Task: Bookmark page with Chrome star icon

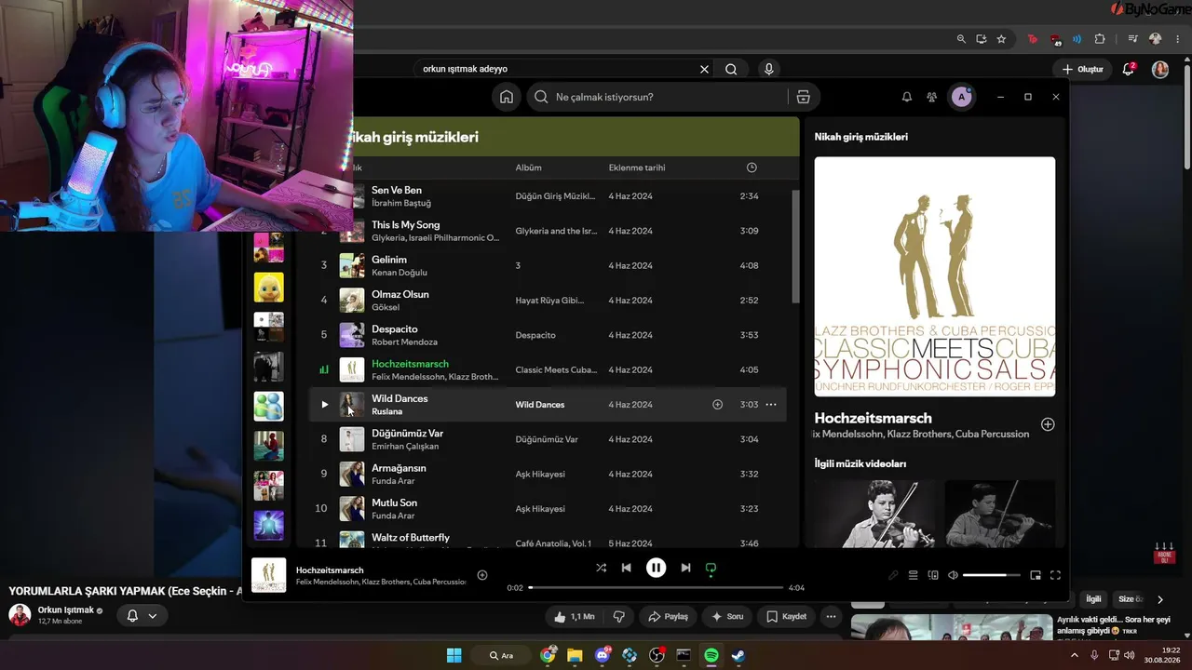Action: pos(1001,39)
